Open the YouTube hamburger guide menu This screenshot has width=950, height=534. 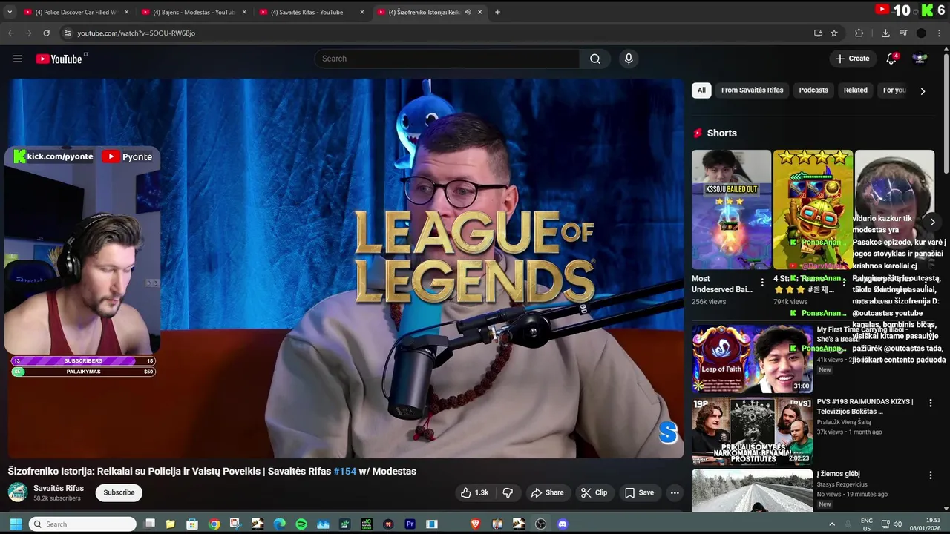(x=18, y=59)
